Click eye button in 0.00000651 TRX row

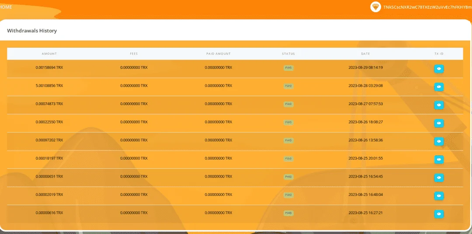click(439, 178)
